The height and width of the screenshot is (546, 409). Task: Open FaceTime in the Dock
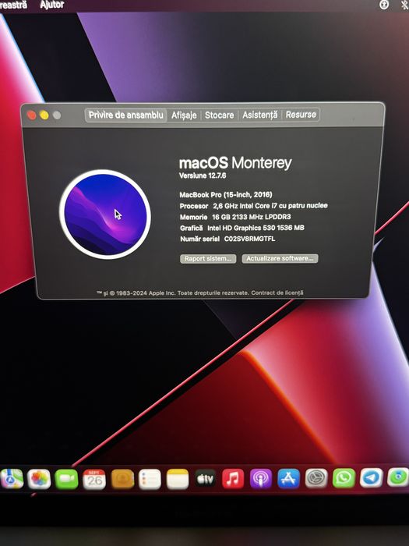(66, 479)
